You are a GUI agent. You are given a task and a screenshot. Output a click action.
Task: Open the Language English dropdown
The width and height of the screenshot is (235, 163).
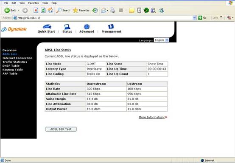click(x=161, y=40)
